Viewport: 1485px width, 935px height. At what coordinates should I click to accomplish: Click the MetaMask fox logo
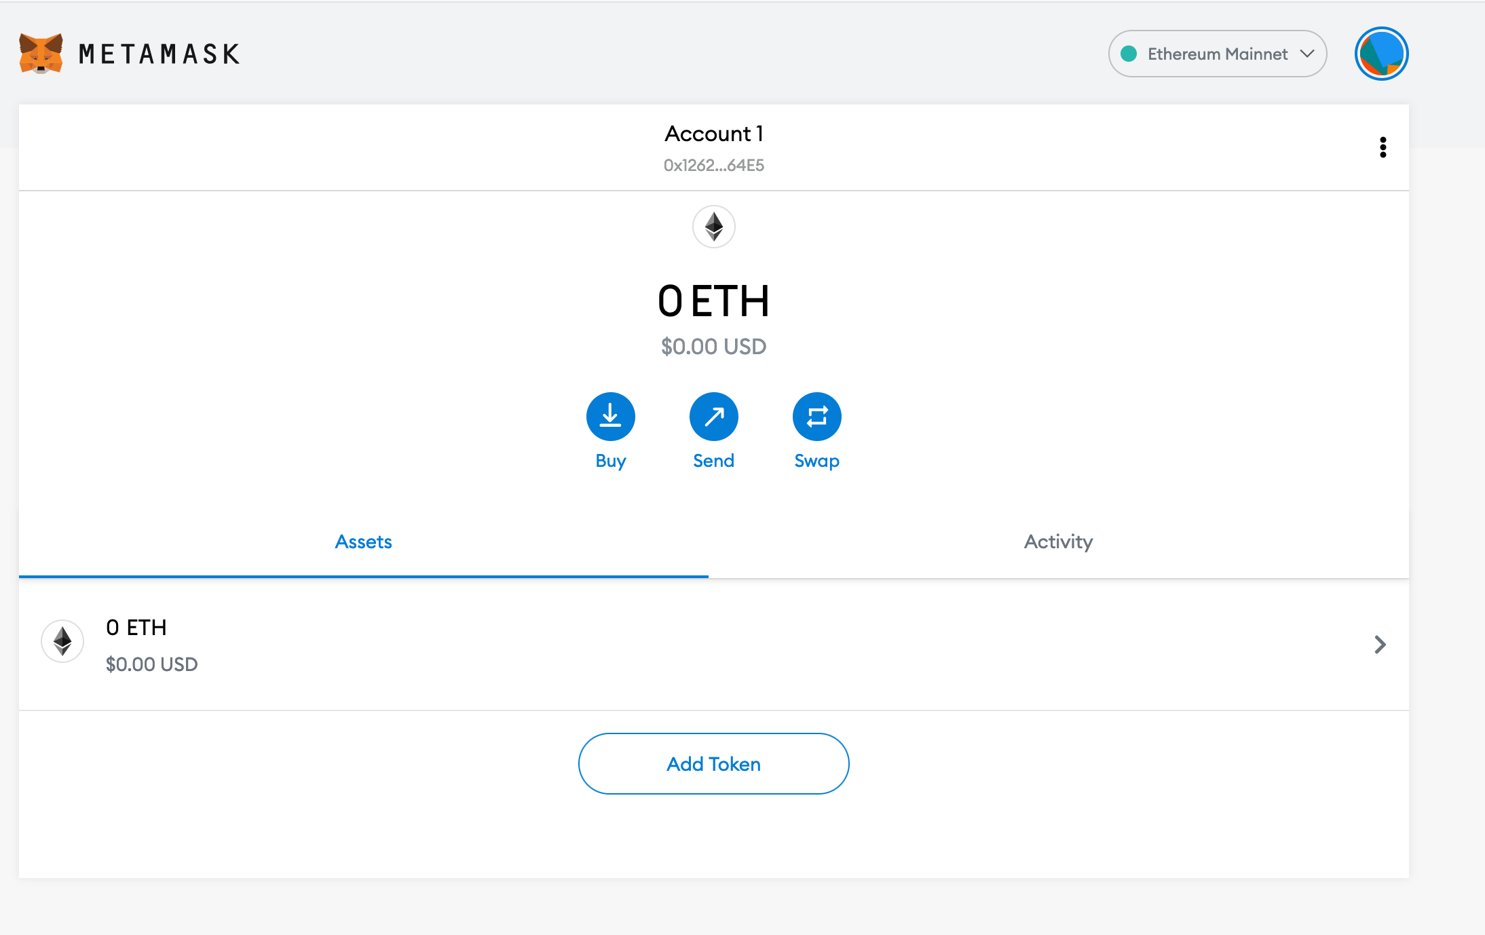[41, 53]
